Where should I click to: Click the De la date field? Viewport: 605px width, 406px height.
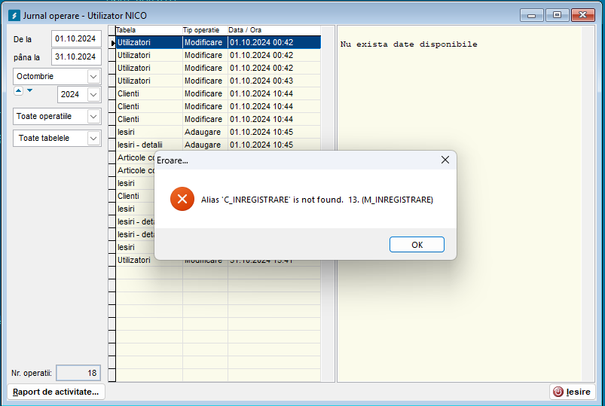click(76, 38)
